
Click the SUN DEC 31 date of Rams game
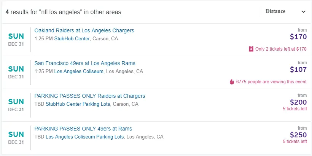coord(16,72)
